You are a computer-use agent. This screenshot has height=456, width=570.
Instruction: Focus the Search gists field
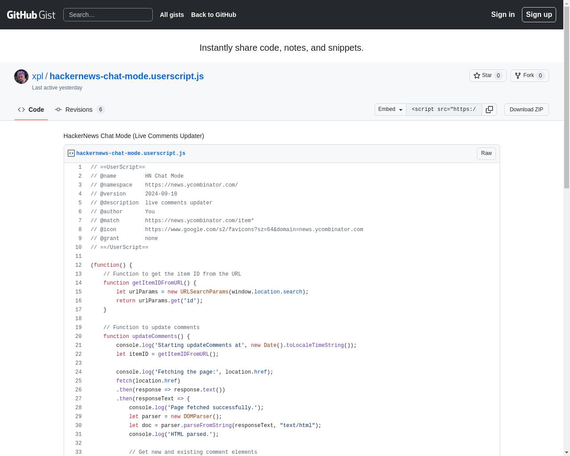coord(108,15)
